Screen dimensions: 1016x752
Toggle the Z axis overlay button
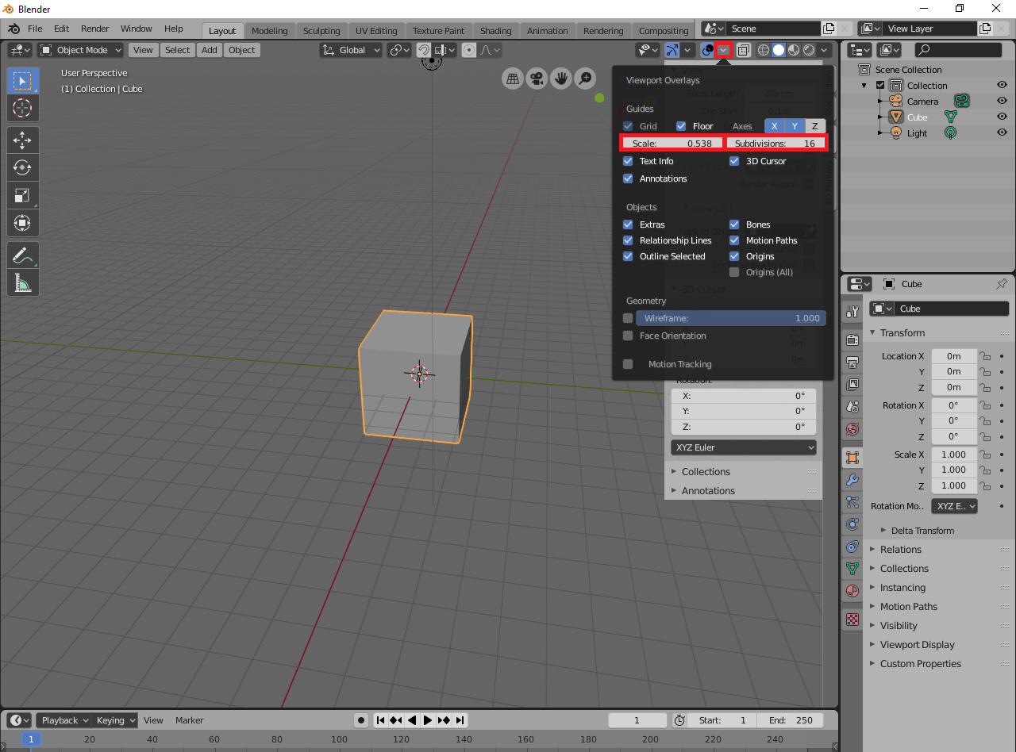[x=815, y=126]
